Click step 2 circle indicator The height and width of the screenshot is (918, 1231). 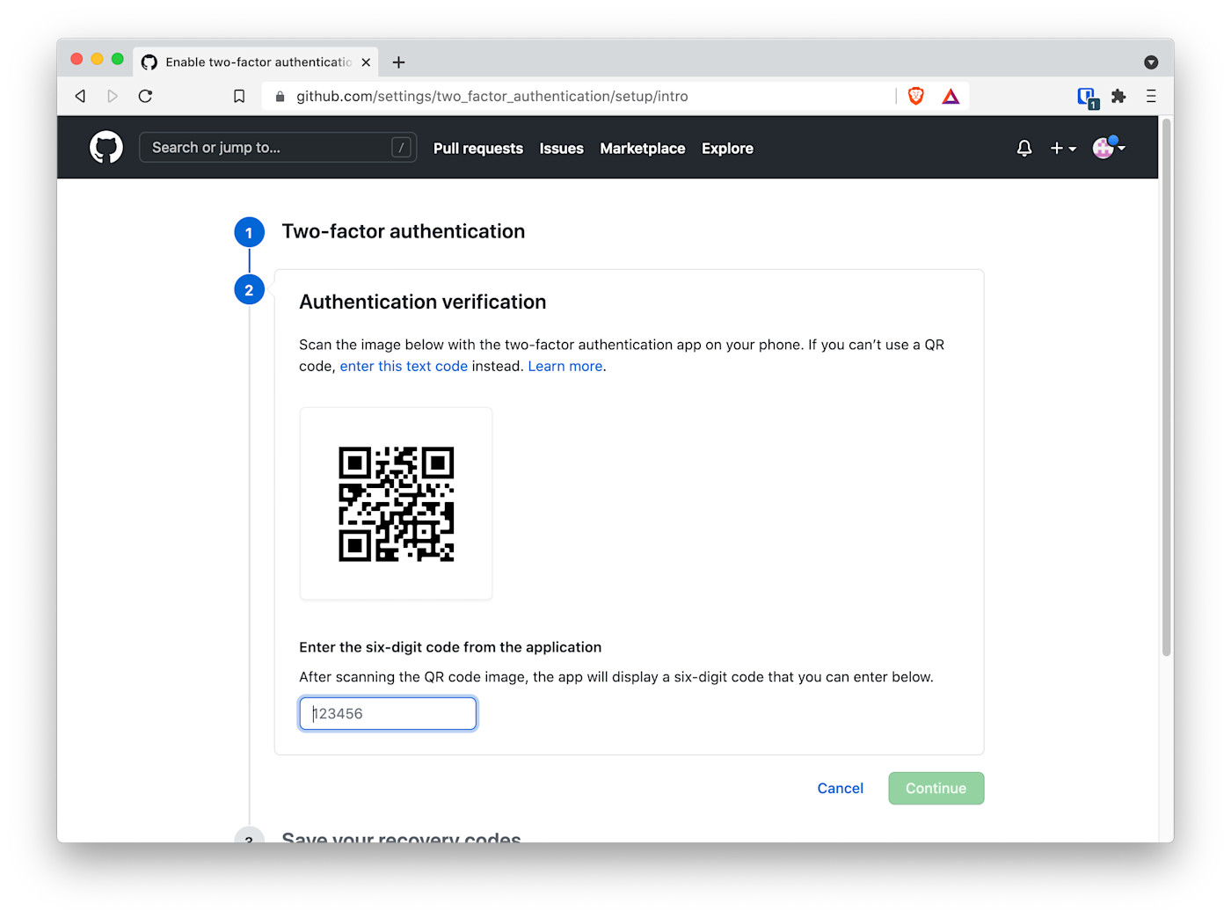pos(249,288)
